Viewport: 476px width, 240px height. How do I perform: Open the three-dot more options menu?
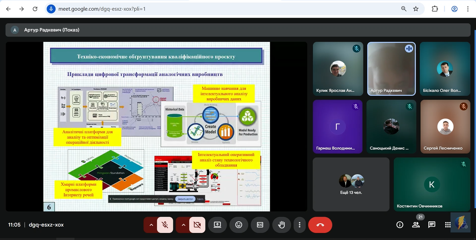point(299,225)
